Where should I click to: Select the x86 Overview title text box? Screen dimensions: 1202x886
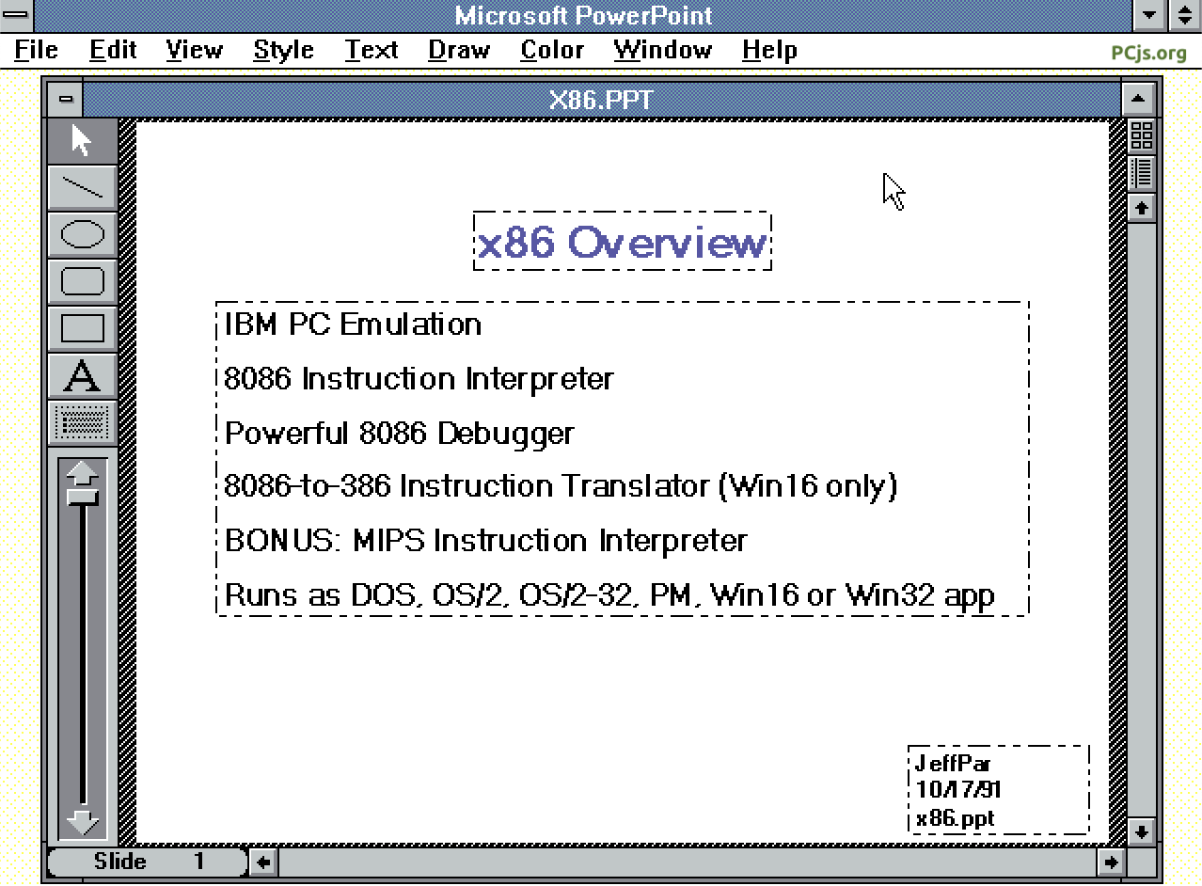pos(621,242)
